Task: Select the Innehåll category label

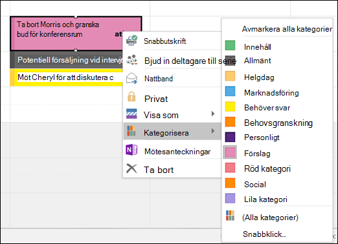Action: tap(258, 46)
